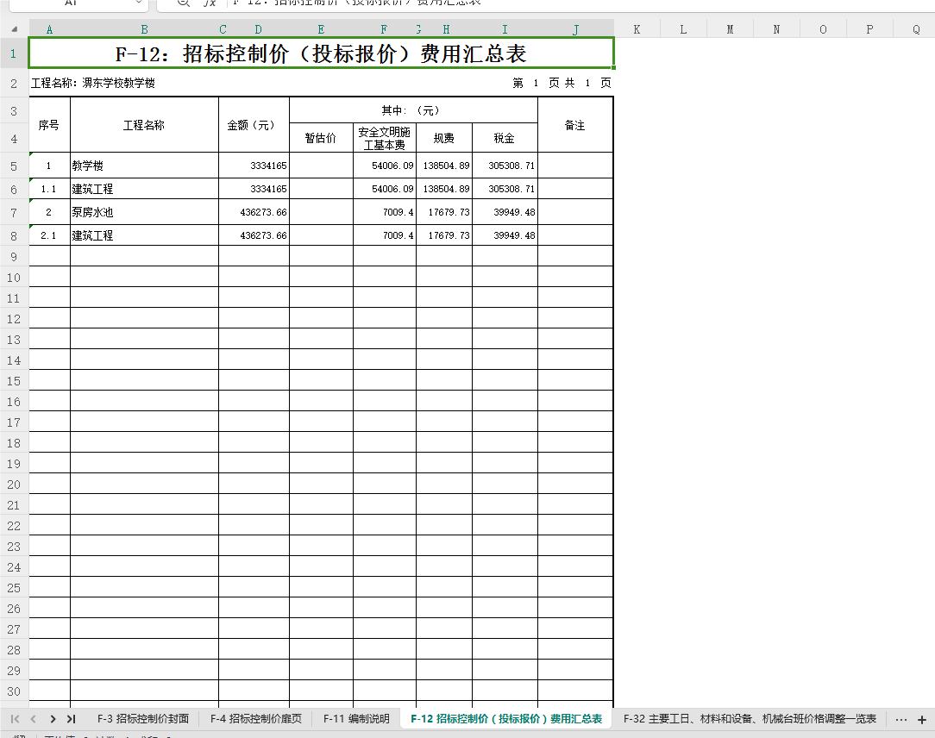
Task: Select the 规费 header cell
Action: 443,138
